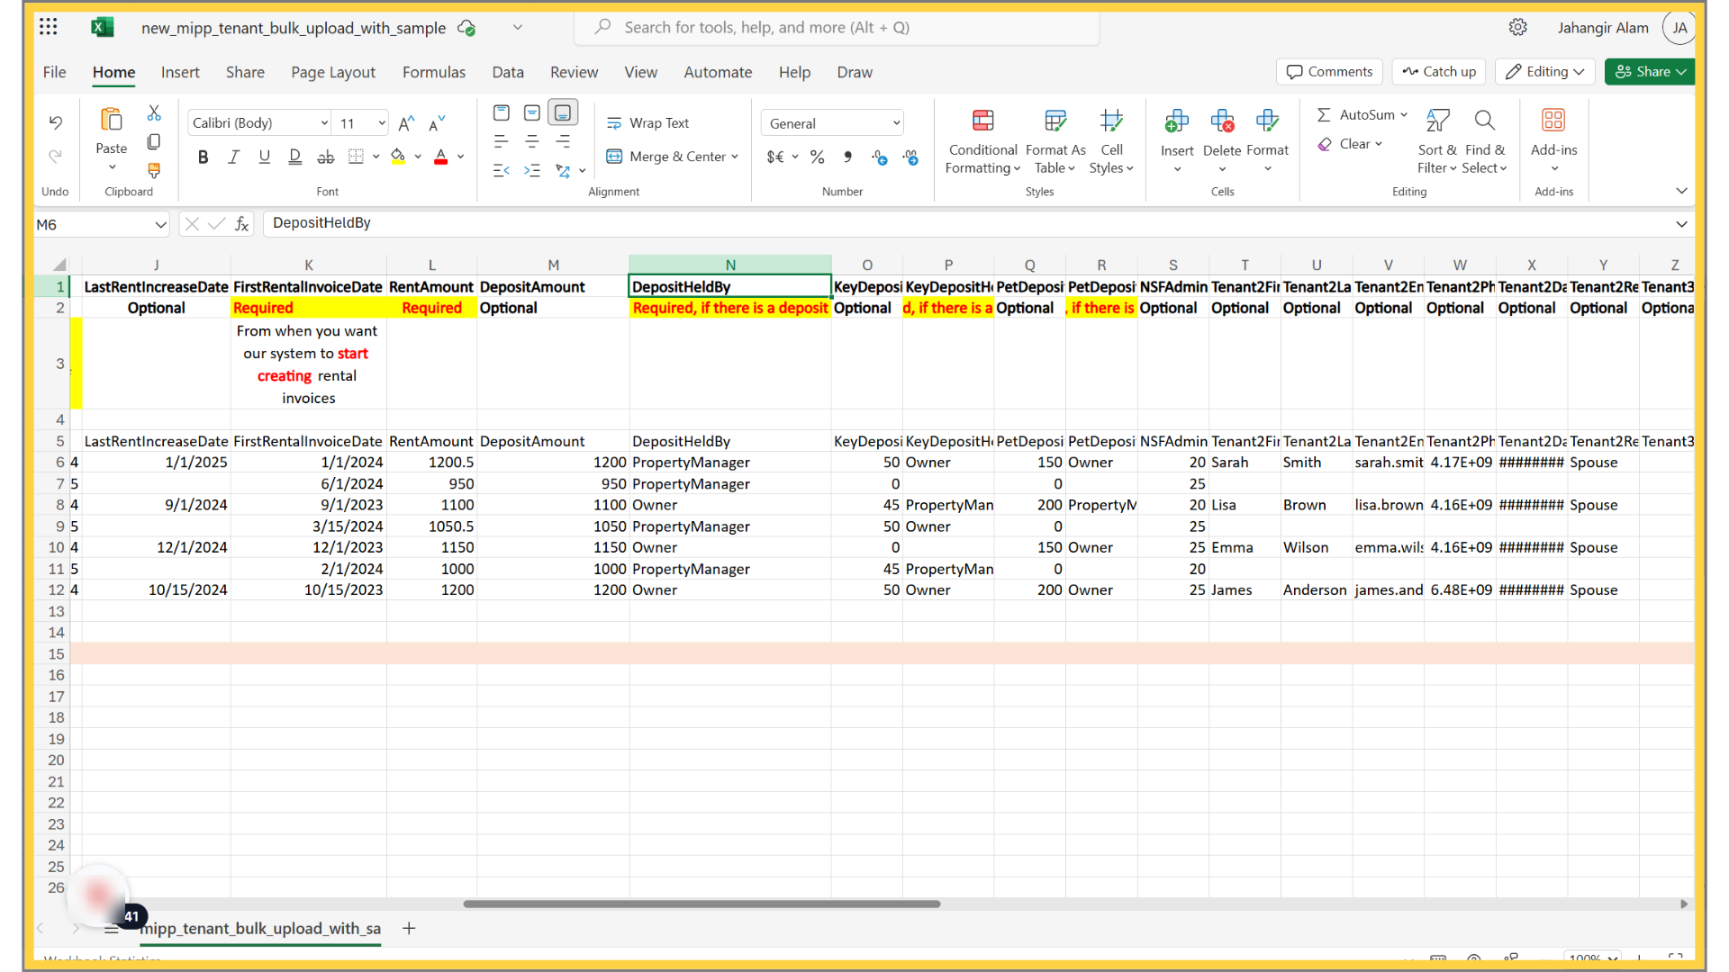Open the Editing mode dropdown
1729x972 pixels.
pyautogui.click(x=1545, y=72)
